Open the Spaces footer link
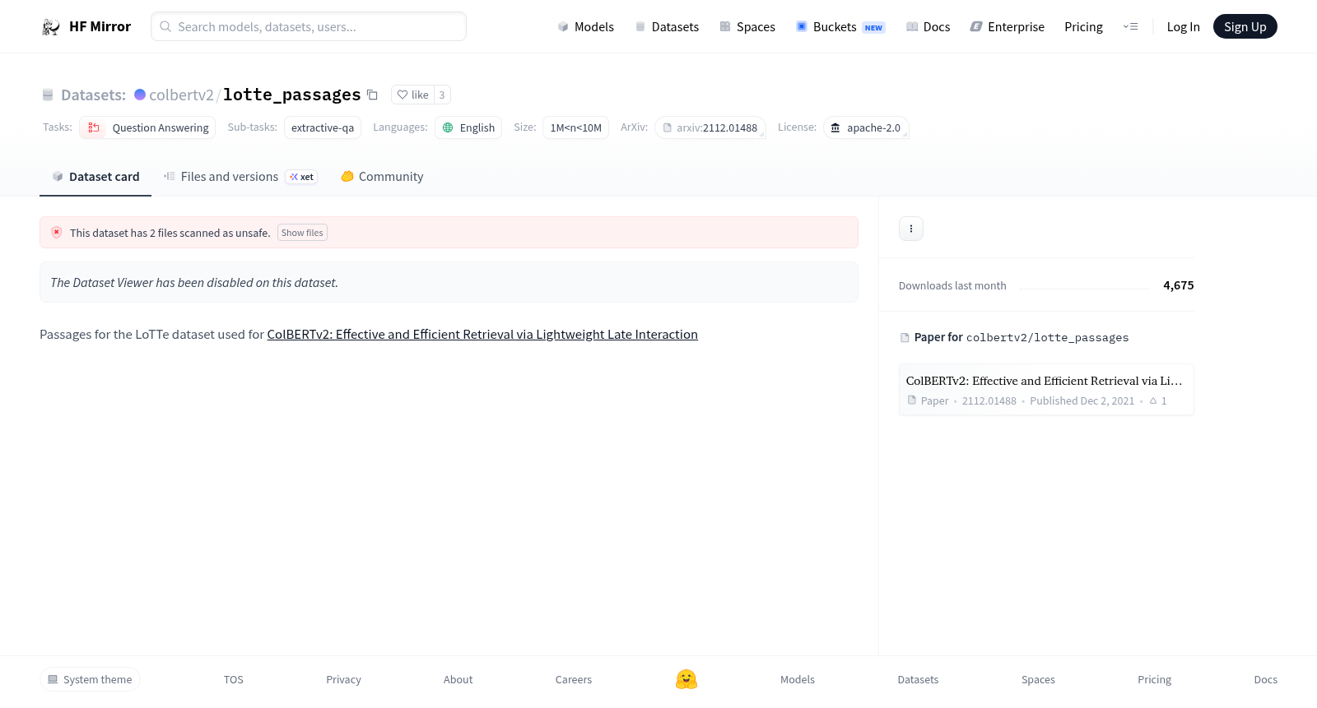Image resolution: width=1317 pixels, height=708 pixels. [1038, 680]
